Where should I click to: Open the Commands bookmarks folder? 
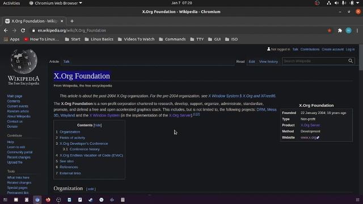[172, 39]
